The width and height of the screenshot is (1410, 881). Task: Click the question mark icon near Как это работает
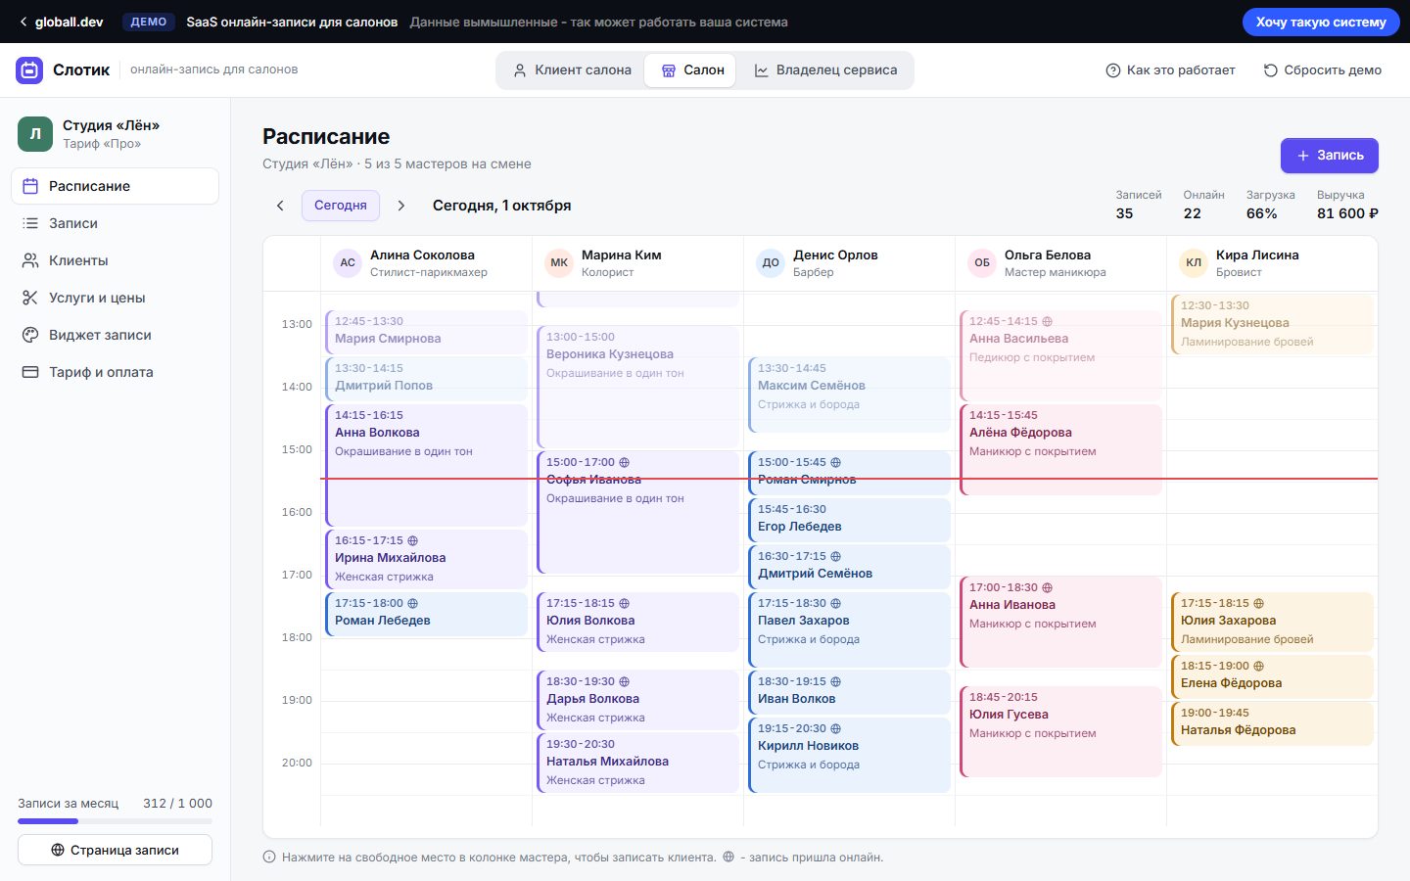pos(1112,70)
